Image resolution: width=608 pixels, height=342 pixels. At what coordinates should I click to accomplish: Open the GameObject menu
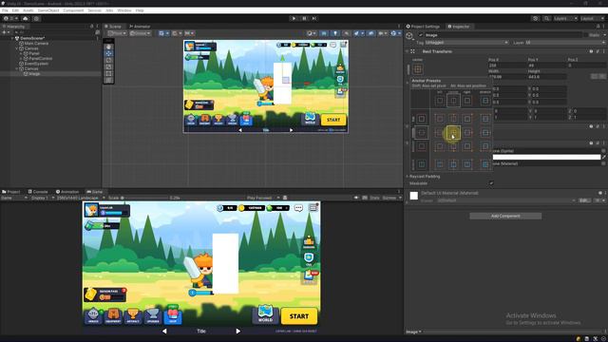click(x=48, y=10)
